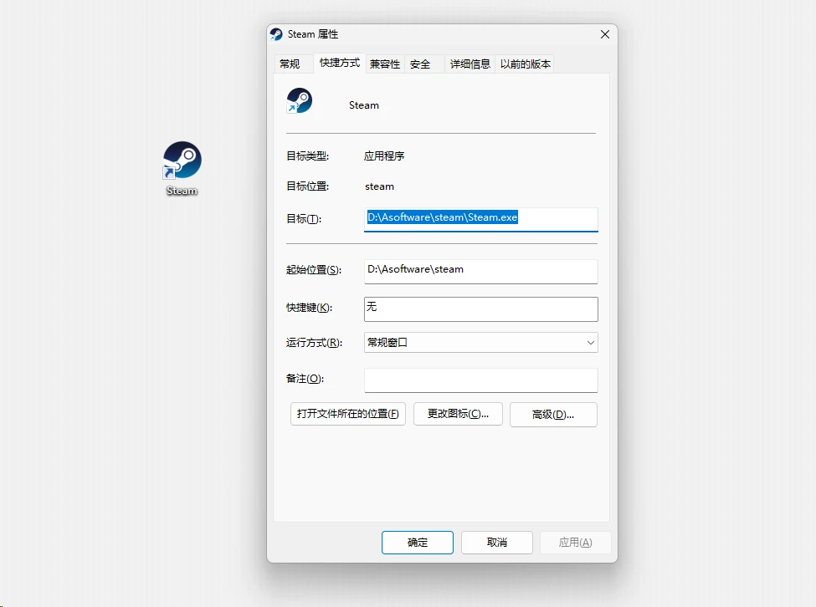Click the 更改图标 button
816x607 pixels.
tap(458, 414)
